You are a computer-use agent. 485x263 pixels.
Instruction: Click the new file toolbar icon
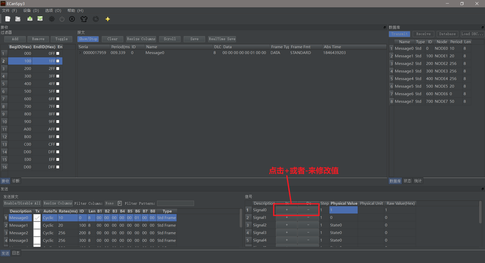8,19
